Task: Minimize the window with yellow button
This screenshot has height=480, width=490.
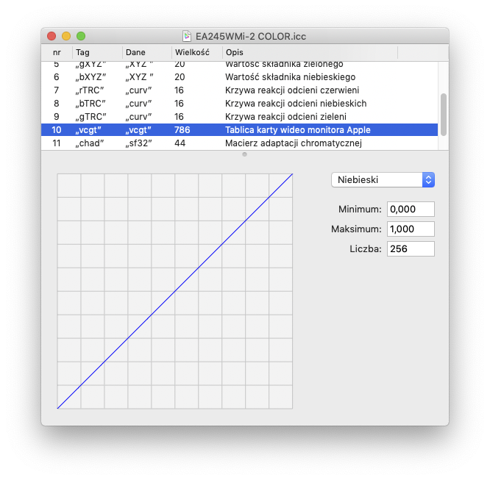Action: tap(66, 36)
